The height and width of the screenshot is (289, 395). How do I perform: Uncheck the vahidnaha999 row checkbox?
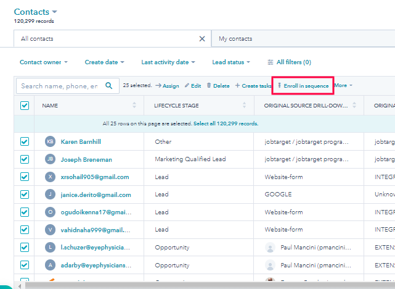coord(25,230)
